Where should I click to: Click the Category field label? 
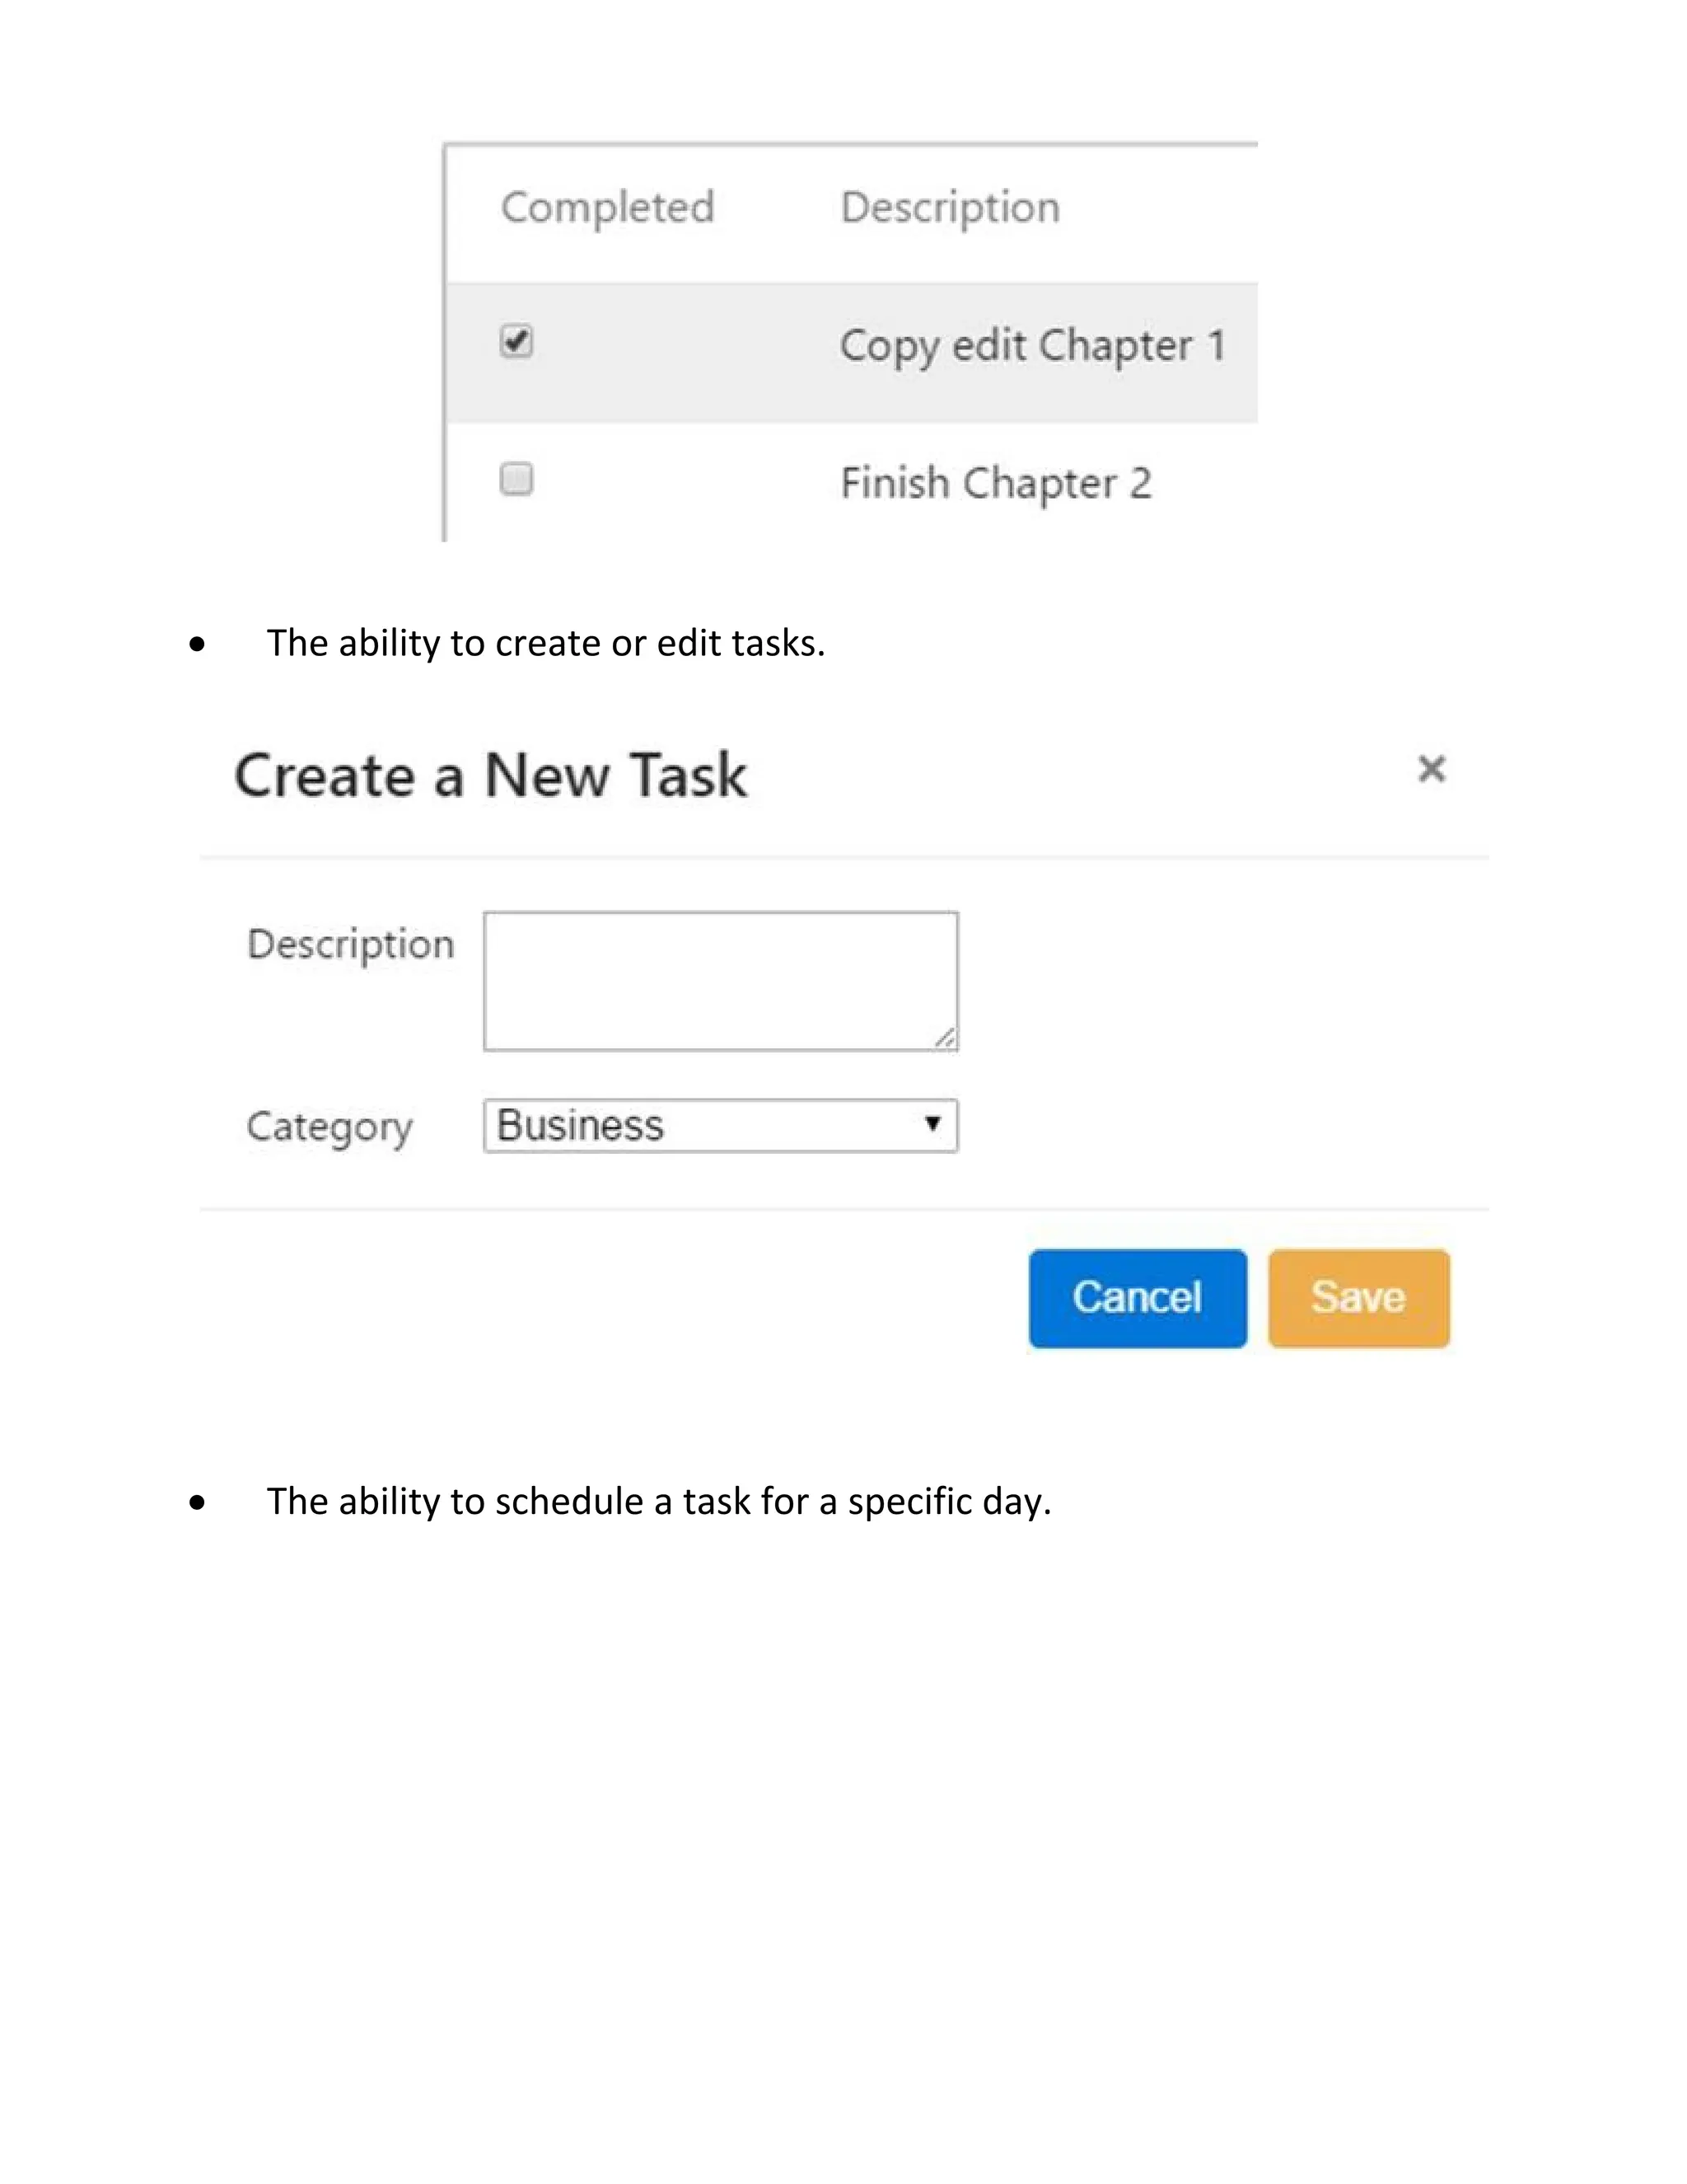pos(329,1127)
